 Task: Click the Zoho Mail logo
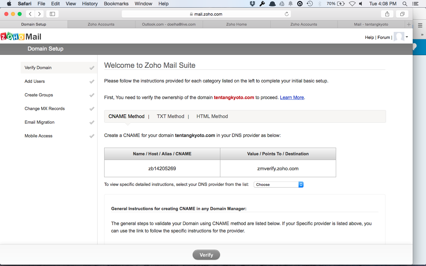21,37
